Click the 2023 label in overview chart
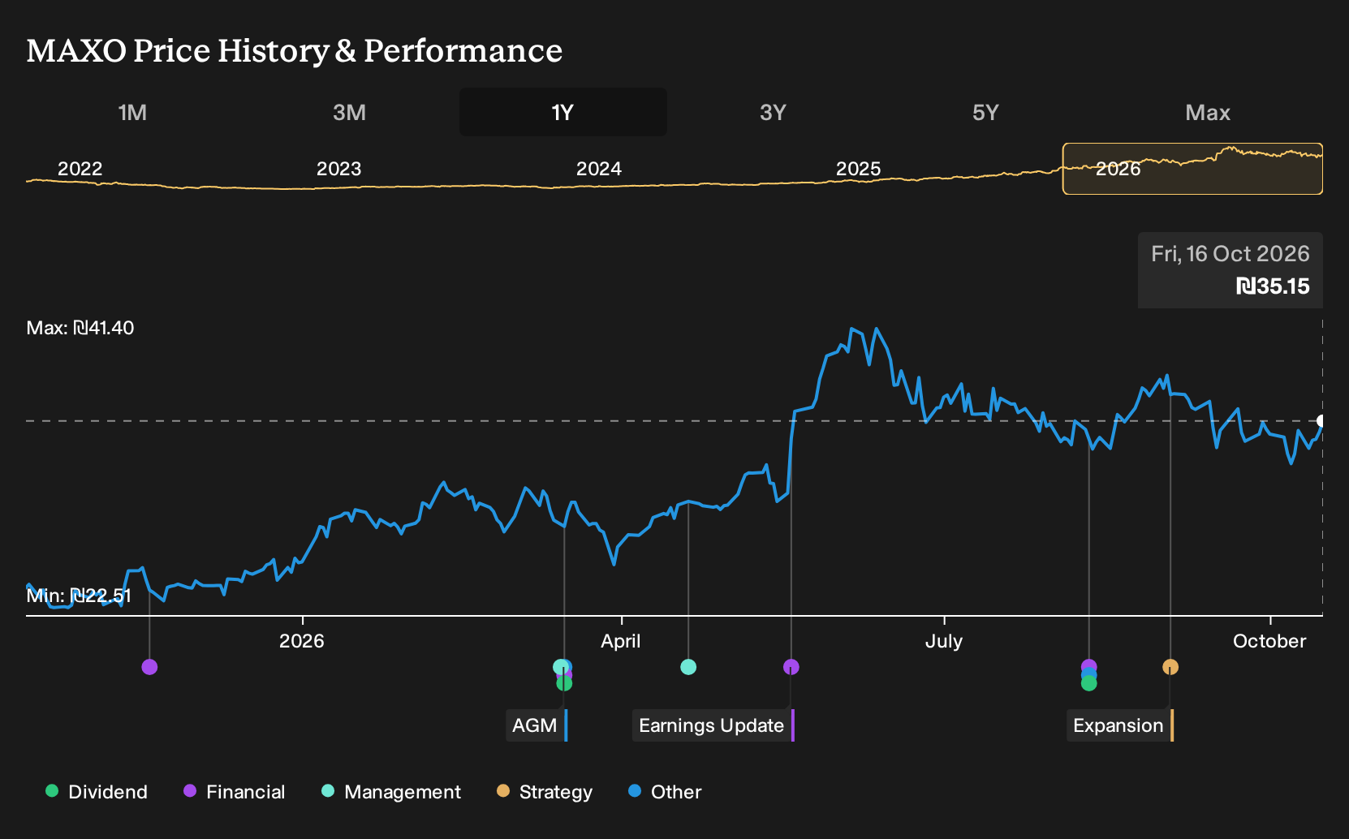Screen dimensions: 1349x839 [338, 169]
